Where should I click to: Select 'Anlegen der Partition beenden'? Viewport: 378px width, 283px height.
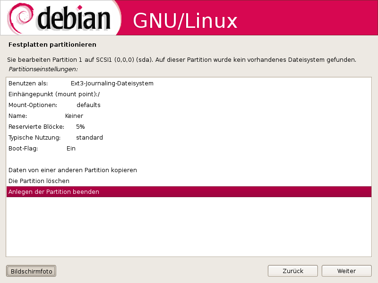[54, 192]
